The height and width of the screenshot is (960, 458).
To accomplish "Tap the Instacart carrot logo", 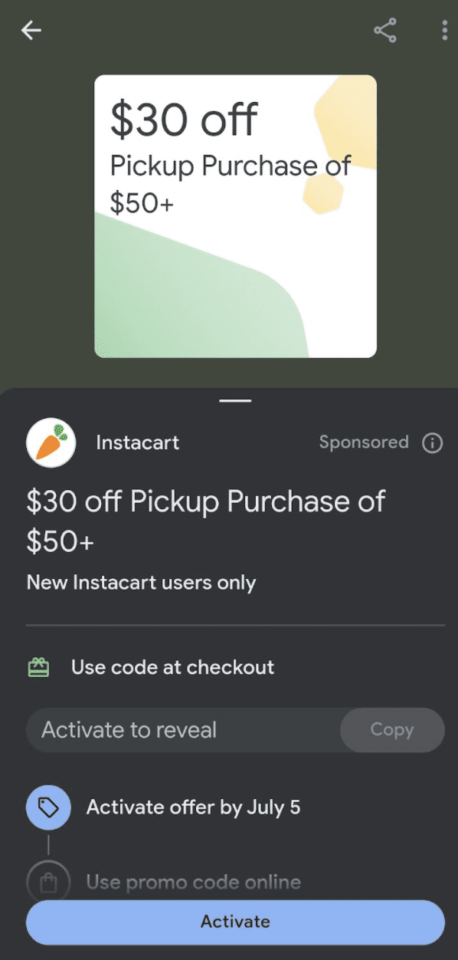I will point(51,443).
